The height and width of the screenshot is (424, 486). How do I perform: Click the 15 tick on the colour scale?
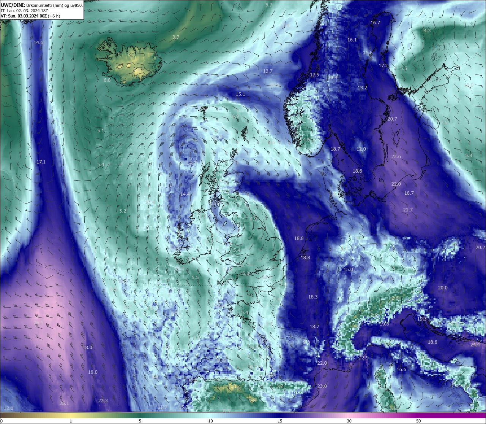click(280, 421)
